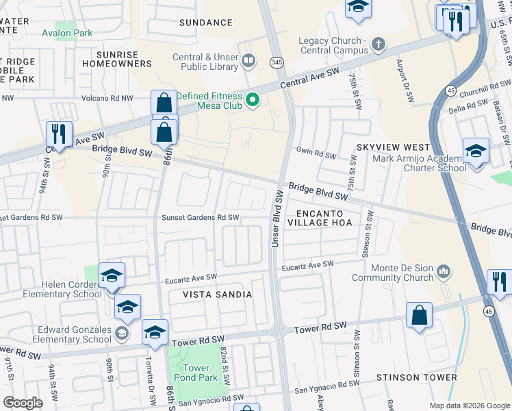Image resolution: width=512 pixels, height=411 pixels.
Task: Select the graduation cap marker at top of map
Action: click(358, 9)
